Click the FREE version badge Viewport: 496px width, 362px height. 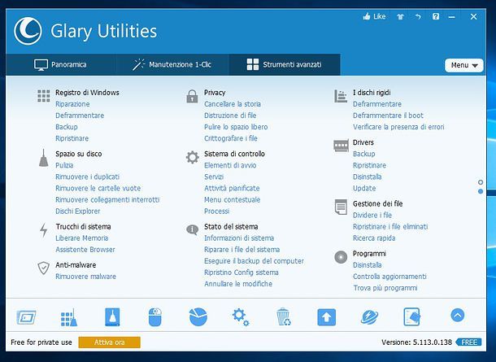[469, 342]
